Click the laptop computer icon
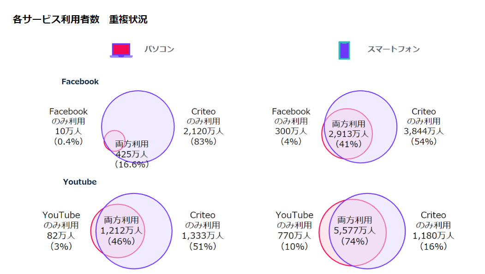 click(x=121, y=50)
